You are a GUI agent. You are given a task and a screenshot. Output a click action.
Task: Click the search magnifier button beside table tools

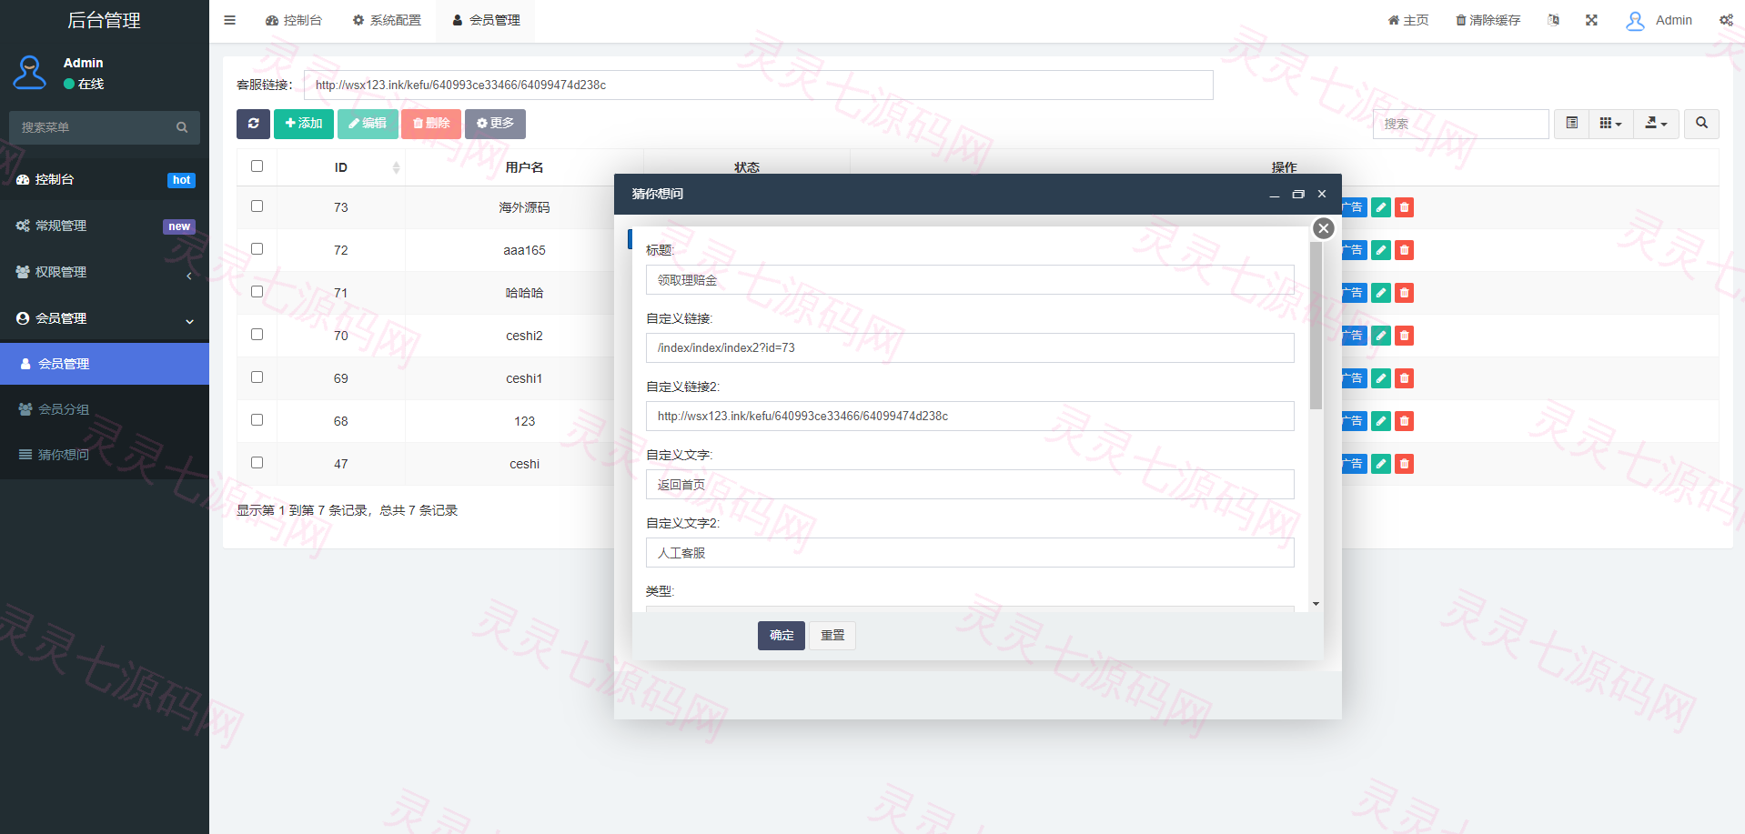pyautogui.click(x=1701, y=124)
